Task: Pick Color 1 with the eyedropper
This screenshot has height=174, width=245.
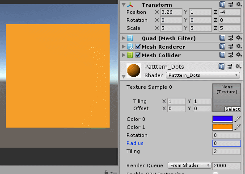Action: tap(238, 127)
